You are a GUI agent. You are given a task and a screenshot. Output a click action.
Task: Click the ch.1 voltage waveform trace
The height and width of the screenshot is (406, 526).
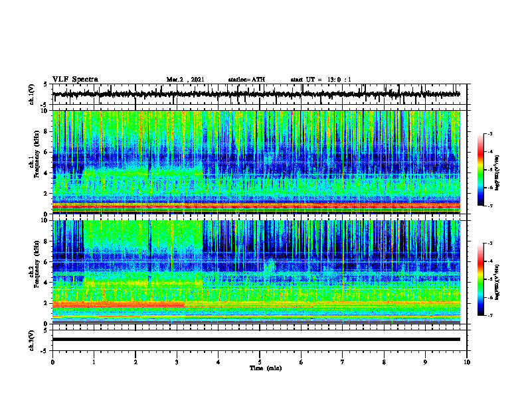click(x=256, y=94)
